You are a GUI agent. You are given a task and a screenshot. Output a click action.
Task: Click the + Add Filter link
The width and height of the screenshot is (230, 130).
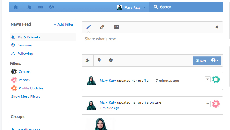pyautogui.click(x=64, y=24)
